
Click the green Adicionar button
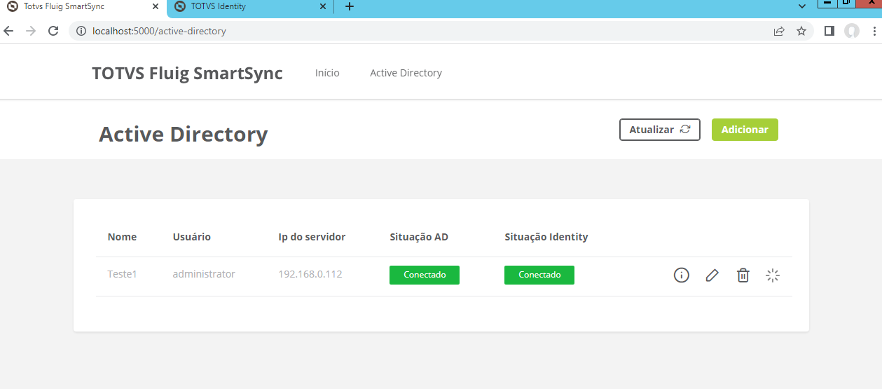[745, 130]
